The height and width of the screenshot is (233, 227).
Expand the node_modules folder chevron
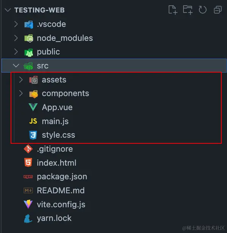(x=16, y=38)
